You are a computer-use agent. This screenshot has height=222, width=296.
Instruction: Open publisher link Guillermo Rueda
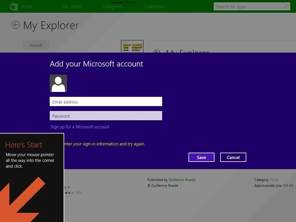tap(182, 180)
